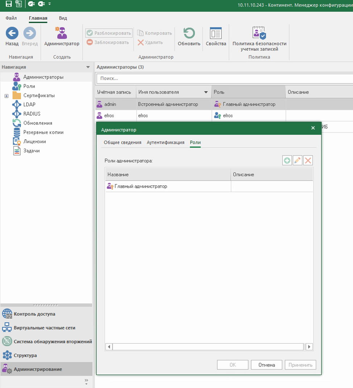Switch to the Общие сведения tab
353x388 pixels.
pos(122,142)
